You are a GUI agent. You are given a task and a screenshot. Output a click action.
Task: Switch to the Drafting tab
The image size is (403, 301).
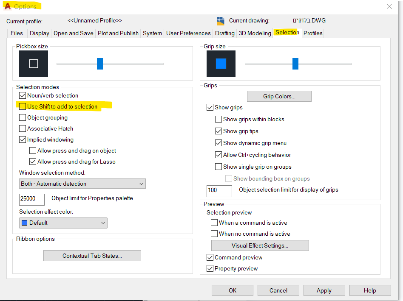pyautogui.click(x=224, y=33)
